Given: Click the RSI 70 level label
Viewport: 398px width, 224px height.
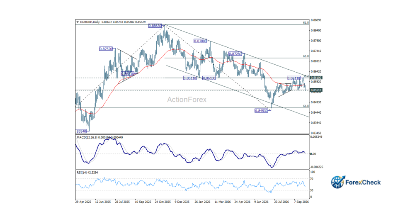Looking at the screenshot, I should tap(311, 179).
